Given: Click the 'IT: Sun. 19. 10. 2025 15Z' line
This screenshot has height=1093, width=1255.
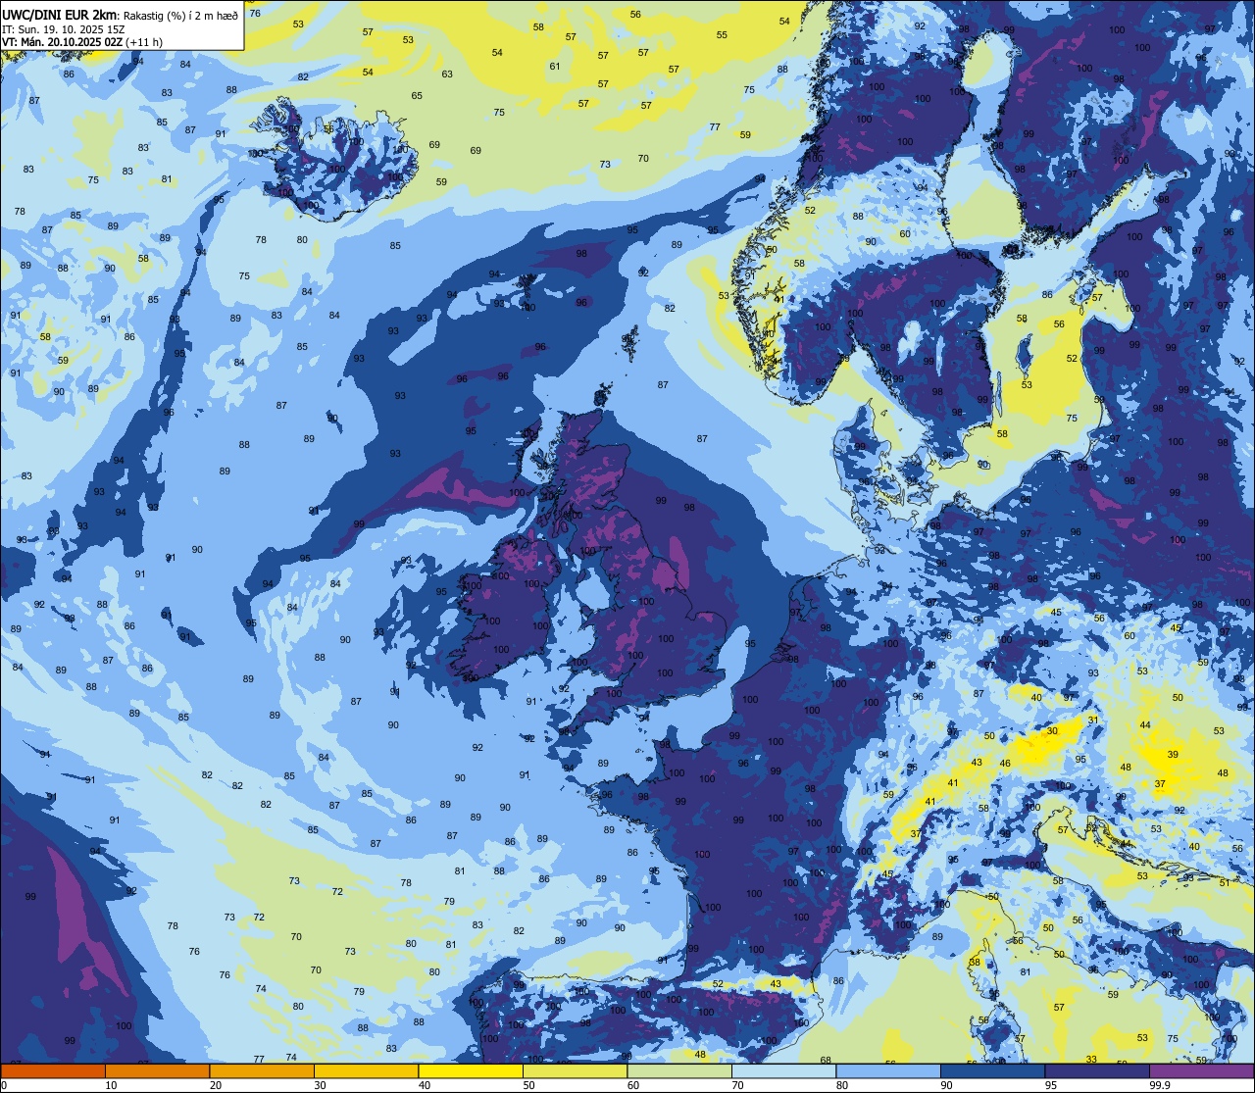Looking at the screenshot, I should 64,28.
